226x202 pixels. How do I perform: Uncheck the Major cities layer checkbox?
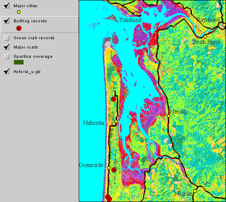click(7, 6)
